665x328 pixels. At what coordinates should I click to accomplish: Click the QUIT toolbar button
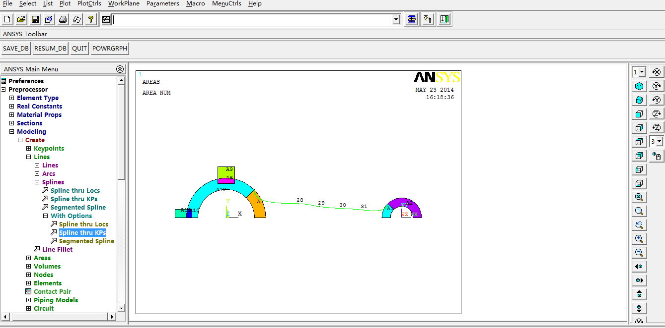79,49
